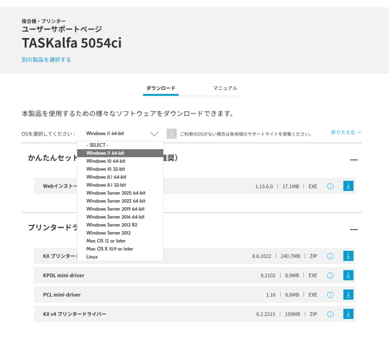Collapse the OS selection dropdown chevron
Screen dimensions: 389x338
point(155,132)
